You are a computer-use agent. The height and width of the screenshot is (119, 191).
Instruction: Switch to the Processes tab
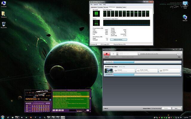[x=100, y=7]
